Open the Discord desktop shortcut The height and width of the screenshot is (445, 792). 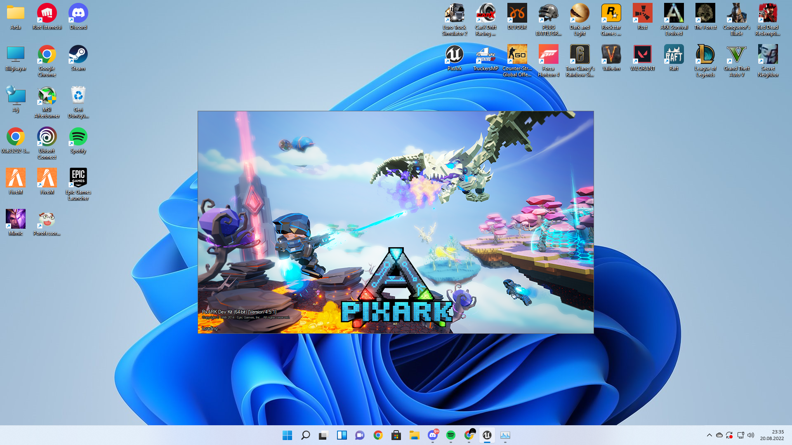point(78,16)
